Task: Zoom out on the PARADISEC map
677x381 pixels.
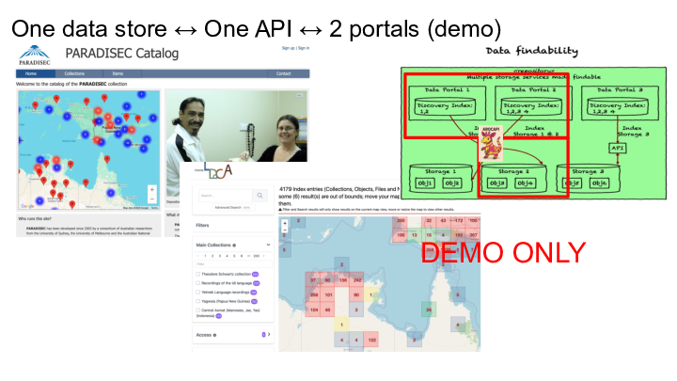Action: [x=152, y=199]
